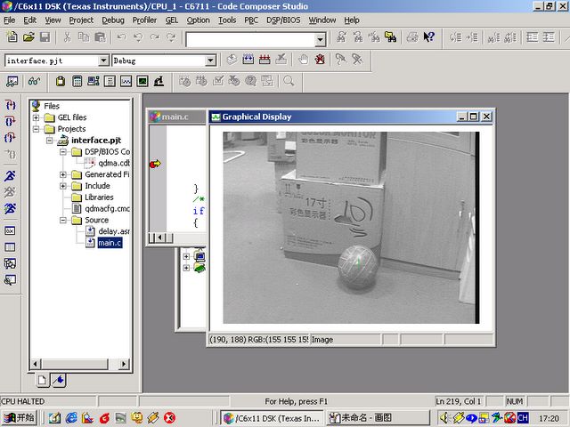Select qdmacfg.cmd in the project tree
The width and height of the screenshot is (570, 427).
coord(107,209)
